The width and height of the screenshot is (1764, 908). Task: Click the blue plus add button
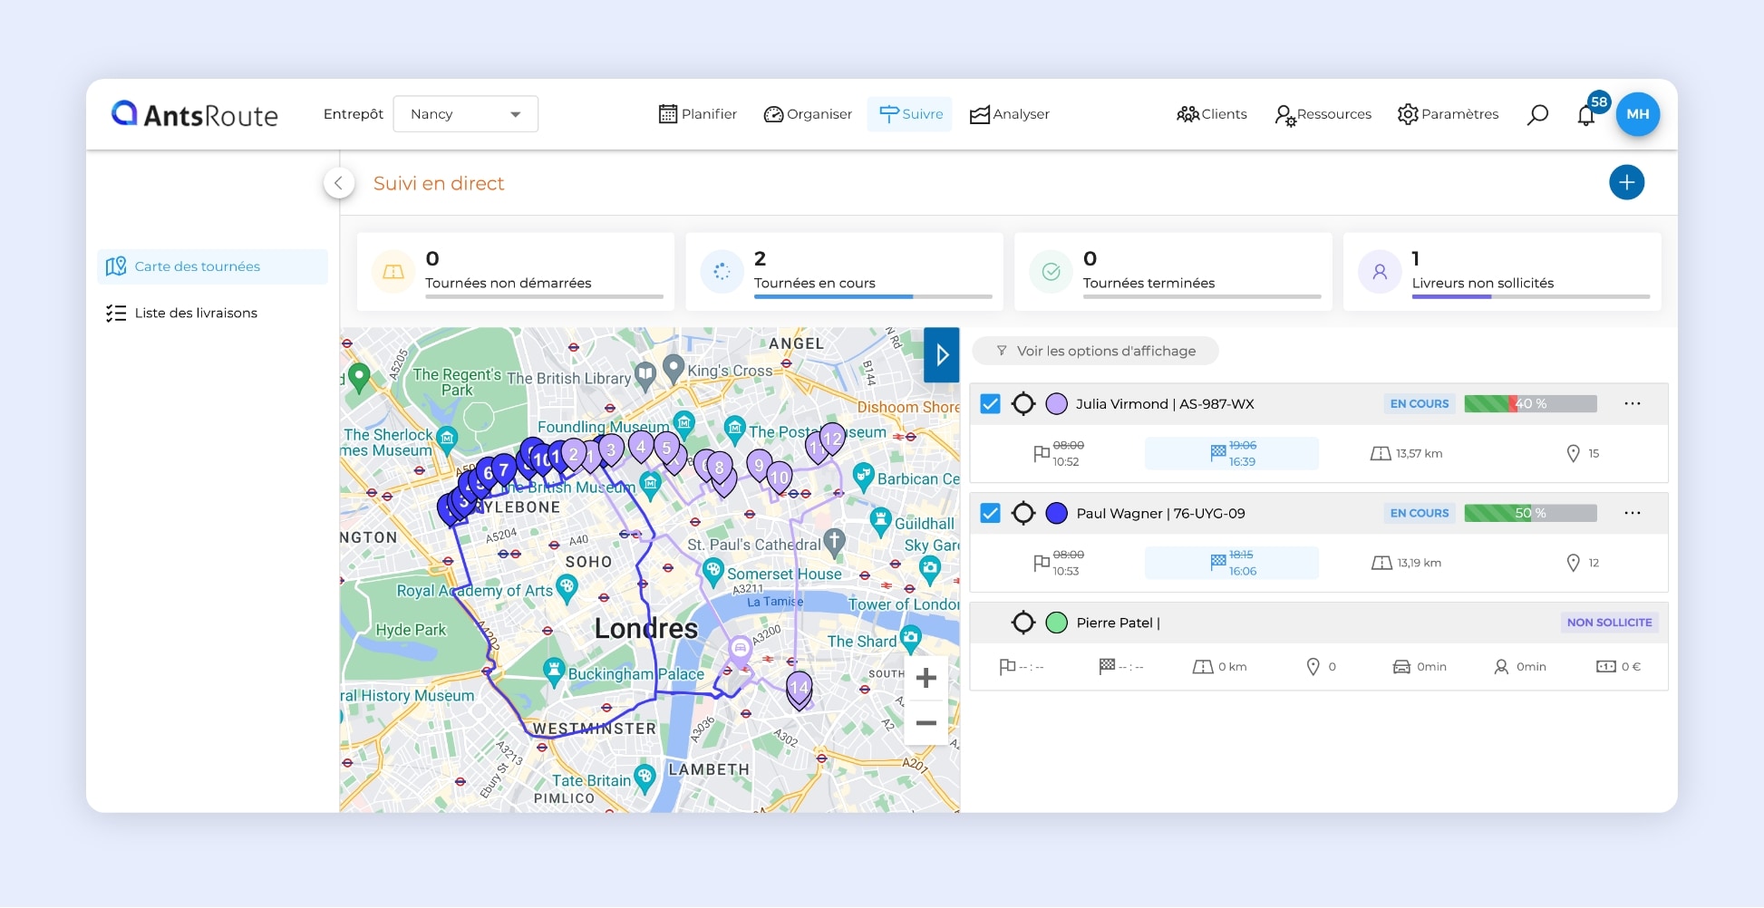pyautogui.click(x=1626, y=182)
